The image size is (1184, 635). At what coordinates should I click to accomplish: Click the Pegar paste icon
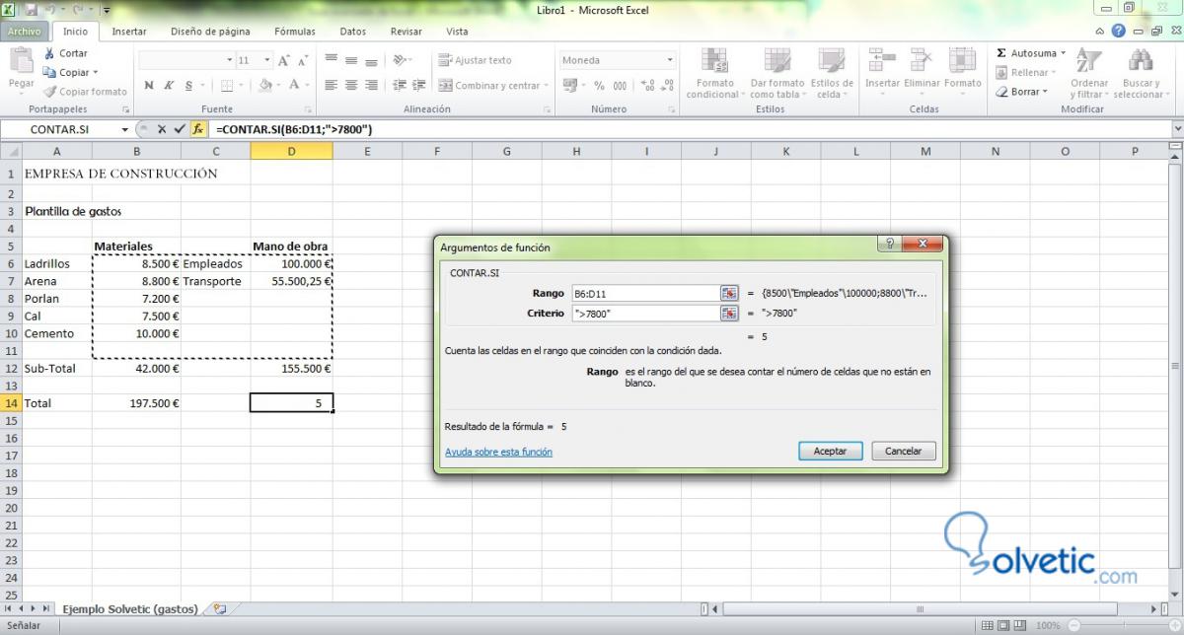coord(21,61)
